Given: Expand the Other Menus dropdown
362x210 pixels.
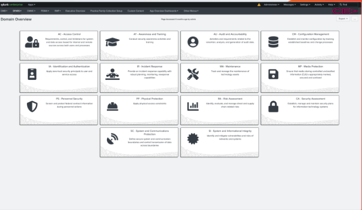Looking at the screenshot, I should click(191, 11).
